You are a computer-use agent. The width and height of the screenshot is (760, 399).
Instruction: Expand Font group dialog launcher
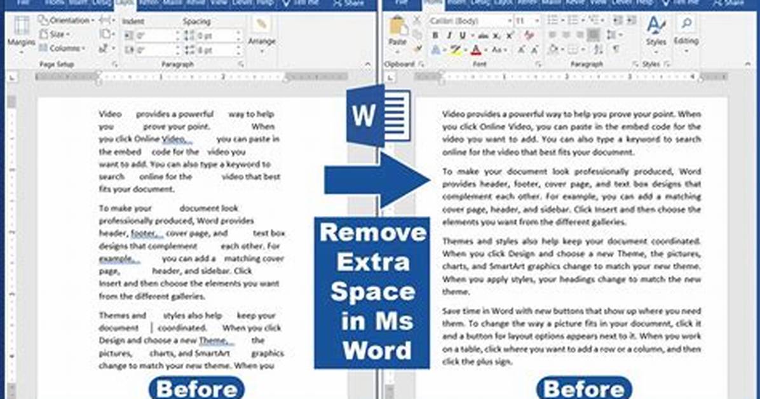538,64
